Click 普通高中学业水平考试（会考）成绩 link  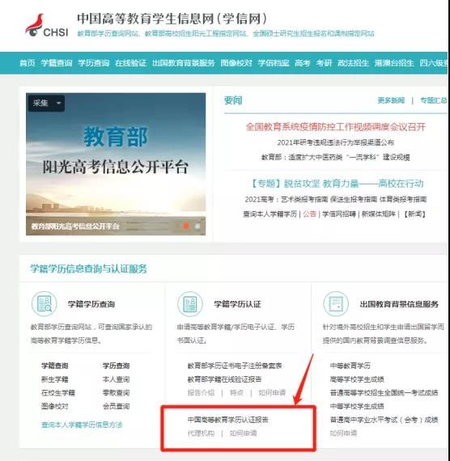tap(384, 420)
